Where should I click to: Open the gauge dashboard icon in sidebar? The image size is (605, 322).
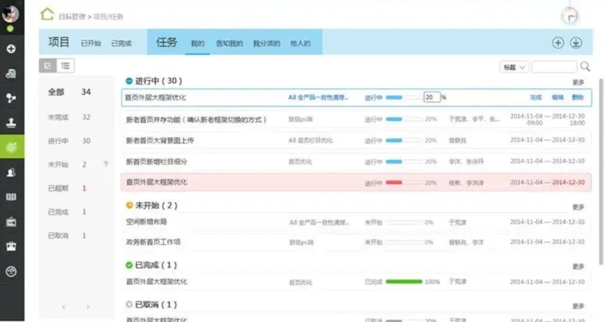click(11, 271)
